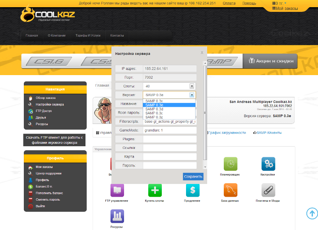
Task: Open the Настройки gears icon
Action: tap(268, 164)
